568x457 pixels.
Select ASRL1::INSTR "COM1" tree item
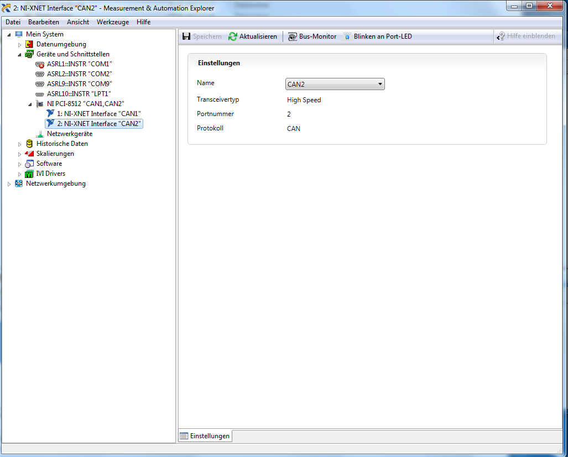(x=79, y=64)
